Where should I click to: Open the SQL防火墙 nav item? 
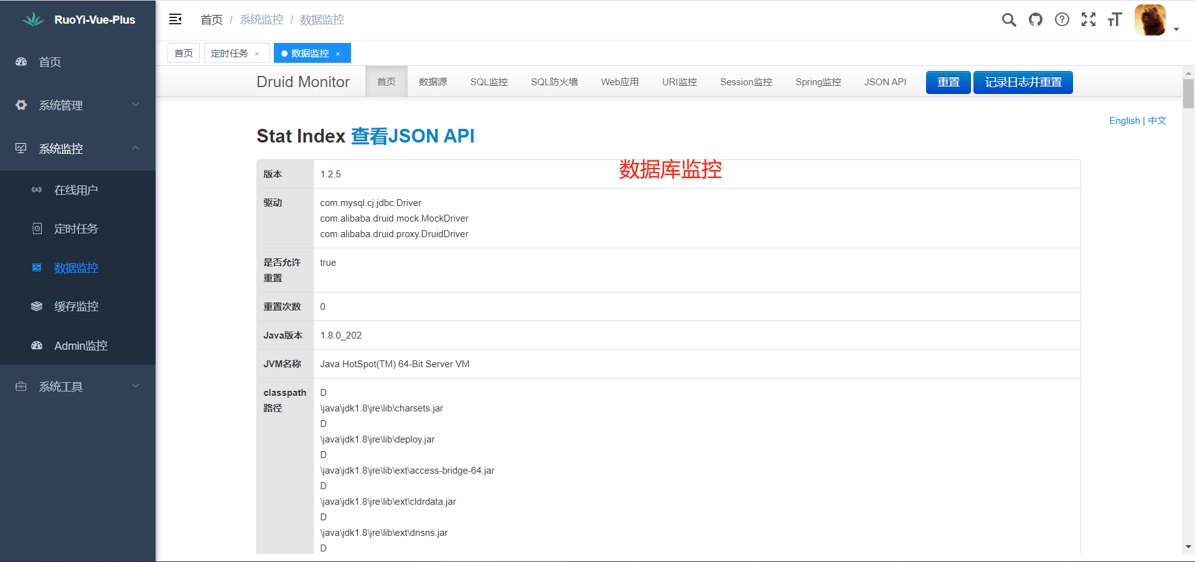555,82
